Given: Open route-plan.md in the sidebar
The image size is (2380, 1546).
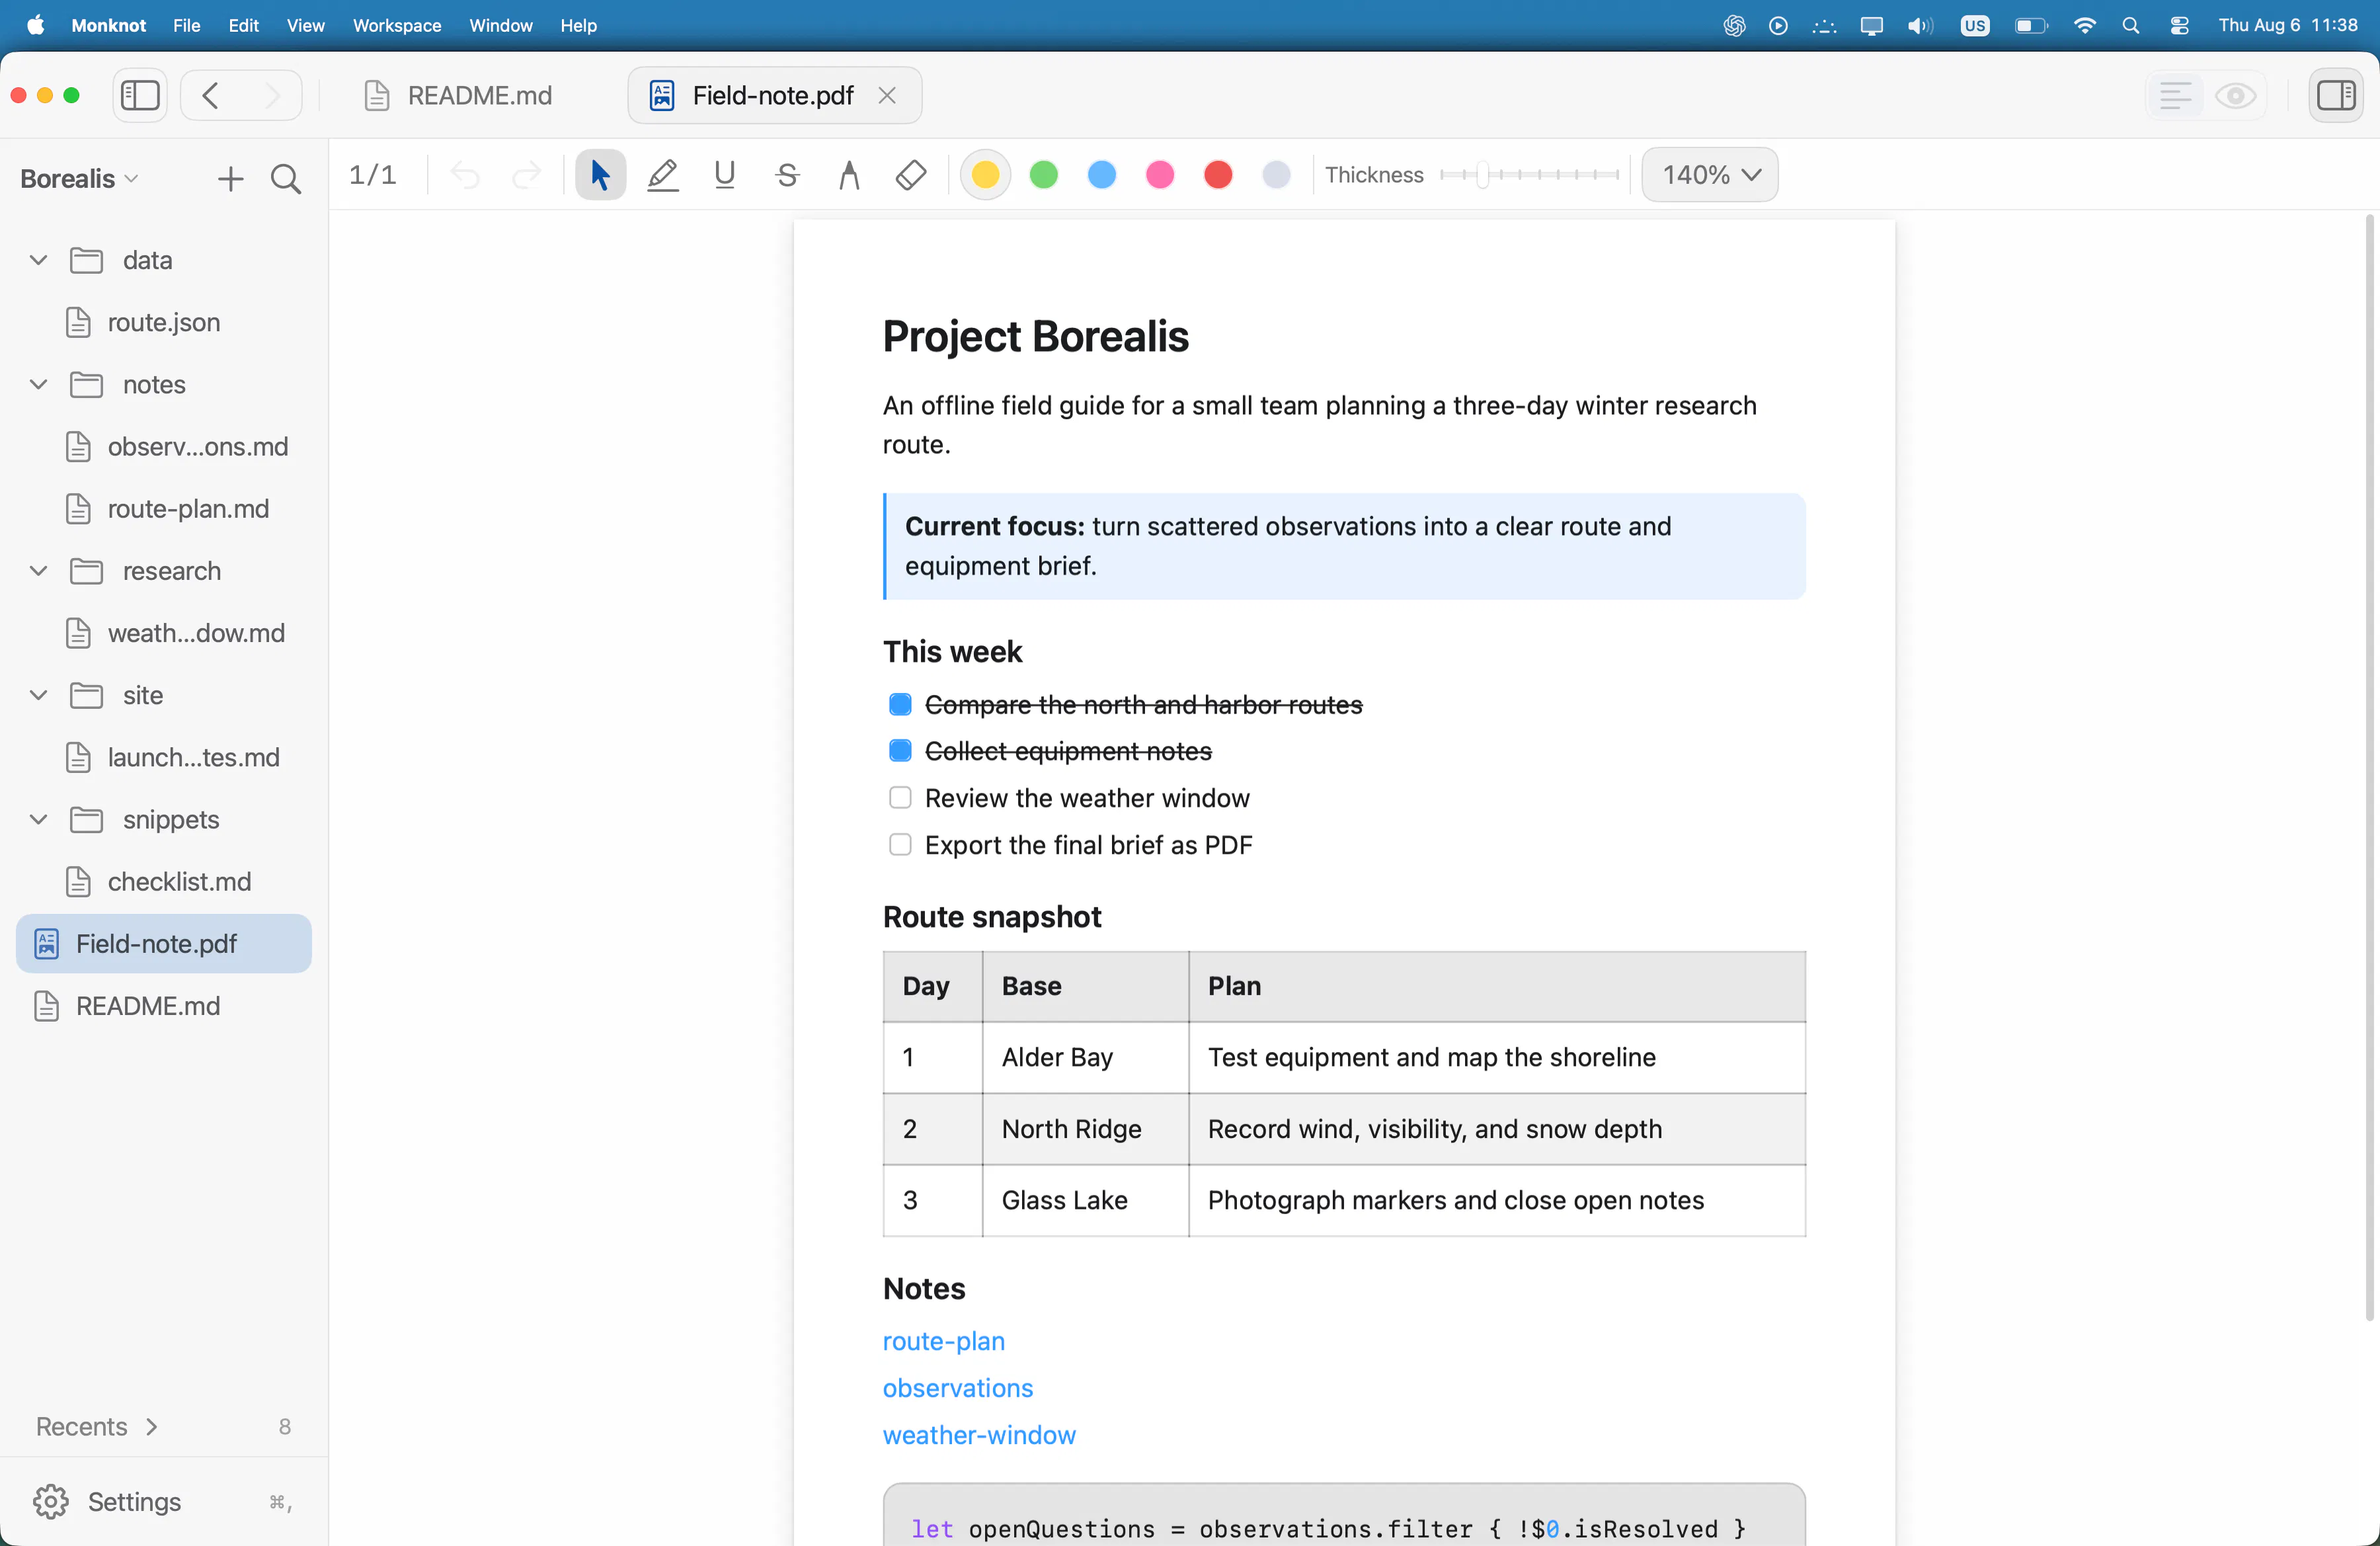Looking at the screenshot, I should coord(163,509).
